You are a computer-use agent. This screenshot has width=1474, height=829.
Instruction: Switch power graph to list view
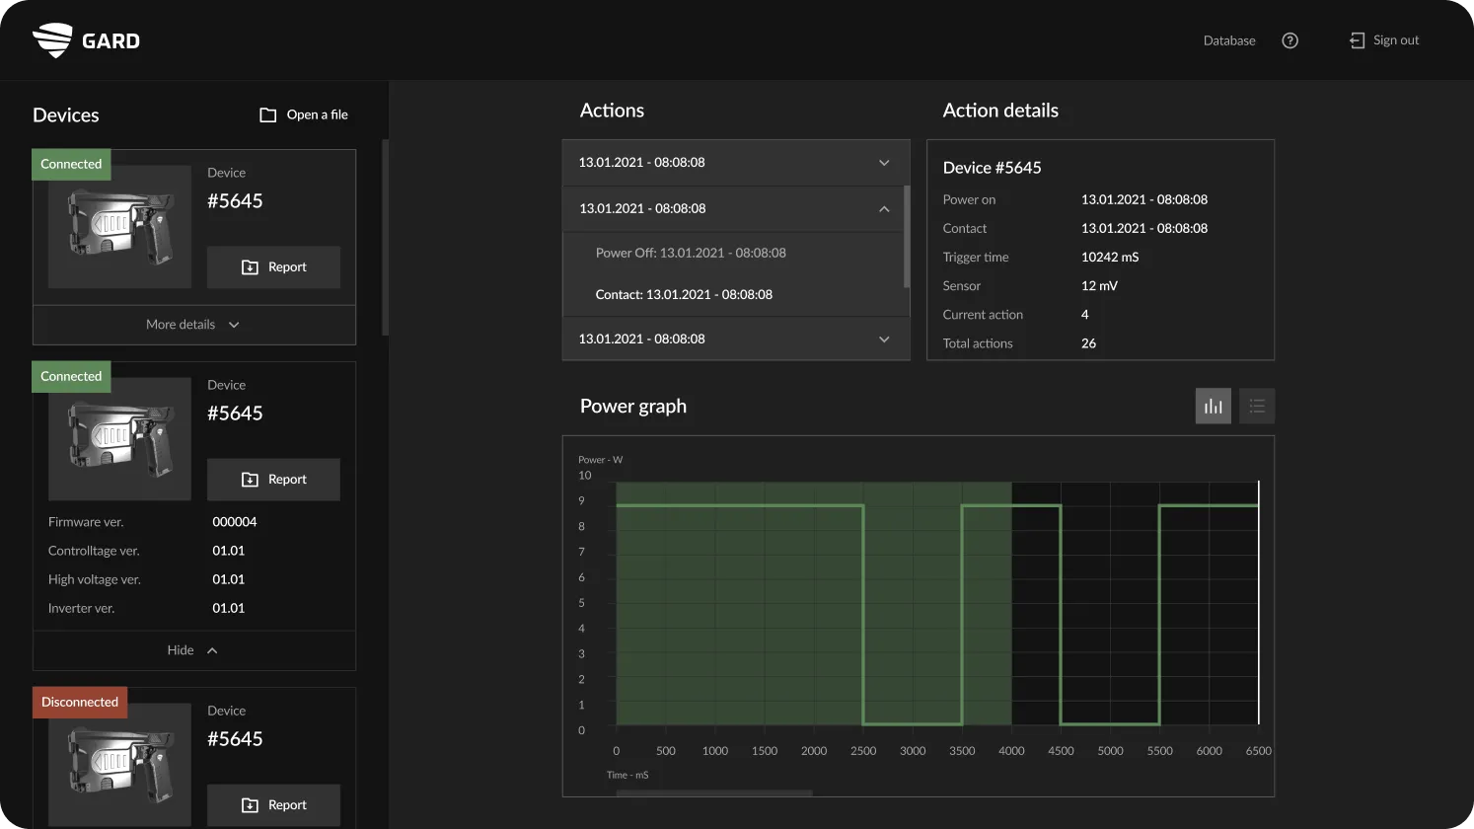(x=1256, y=406)
